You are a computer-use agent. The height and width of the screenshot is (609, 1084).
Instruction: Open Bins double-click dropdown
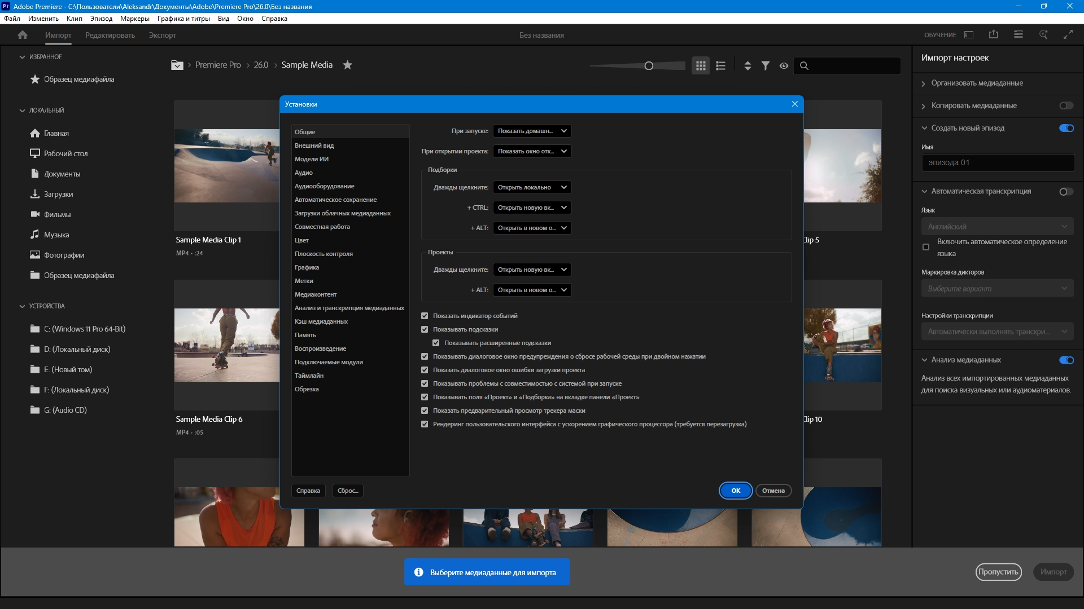click(x=532, y=187)
